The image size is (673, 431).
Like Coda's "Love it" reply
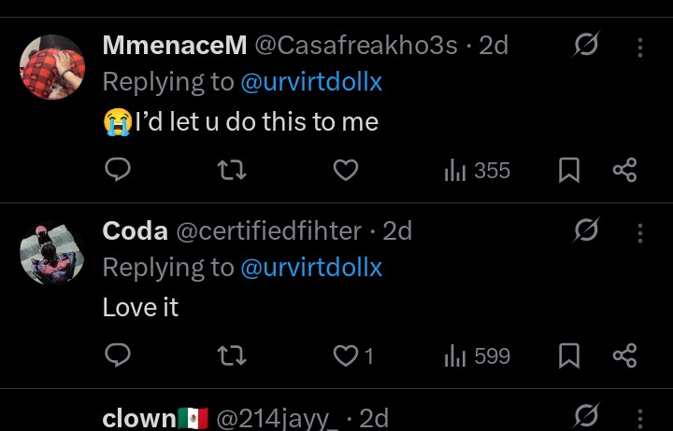tap(353, 355)
